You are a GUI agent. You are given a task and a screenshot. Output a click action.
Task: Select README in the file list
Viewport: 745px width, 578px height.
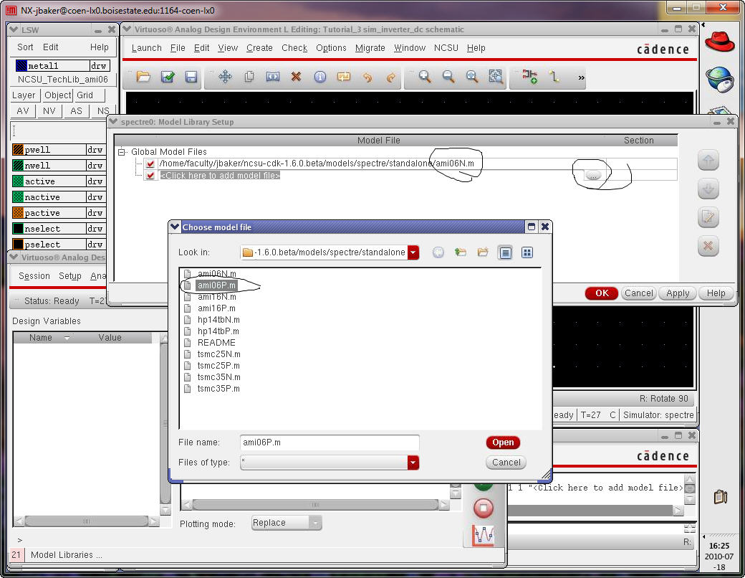coord(216,343)
